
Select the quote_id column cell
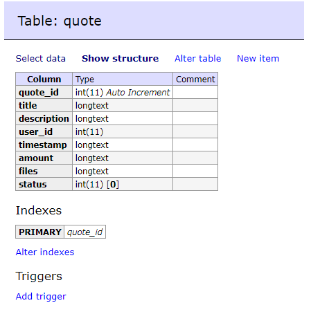[x=44, y=93]
